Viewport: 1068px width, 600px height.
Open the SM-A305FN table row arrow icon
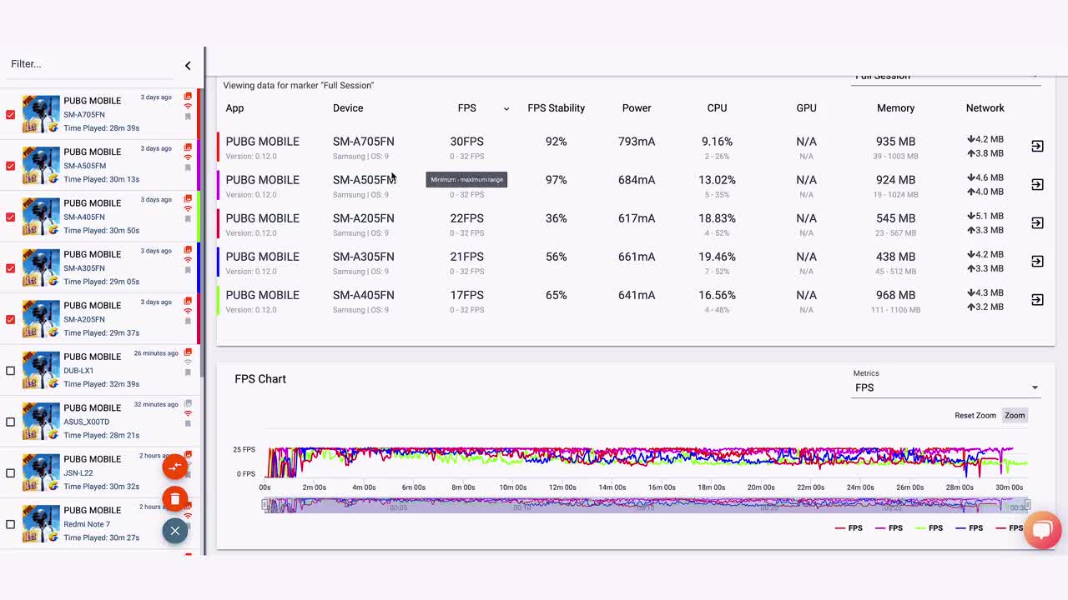pos(1037,261)
